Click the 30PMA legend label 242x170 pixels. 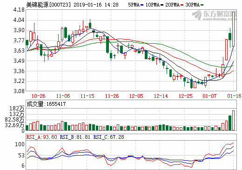click(x=192, y=5)
